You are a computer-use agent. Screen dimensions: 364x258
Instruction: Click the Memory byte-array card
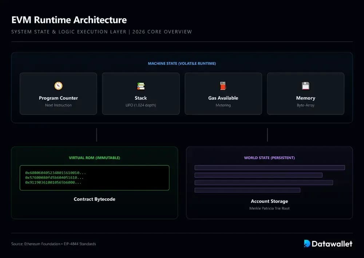point(306,94)
